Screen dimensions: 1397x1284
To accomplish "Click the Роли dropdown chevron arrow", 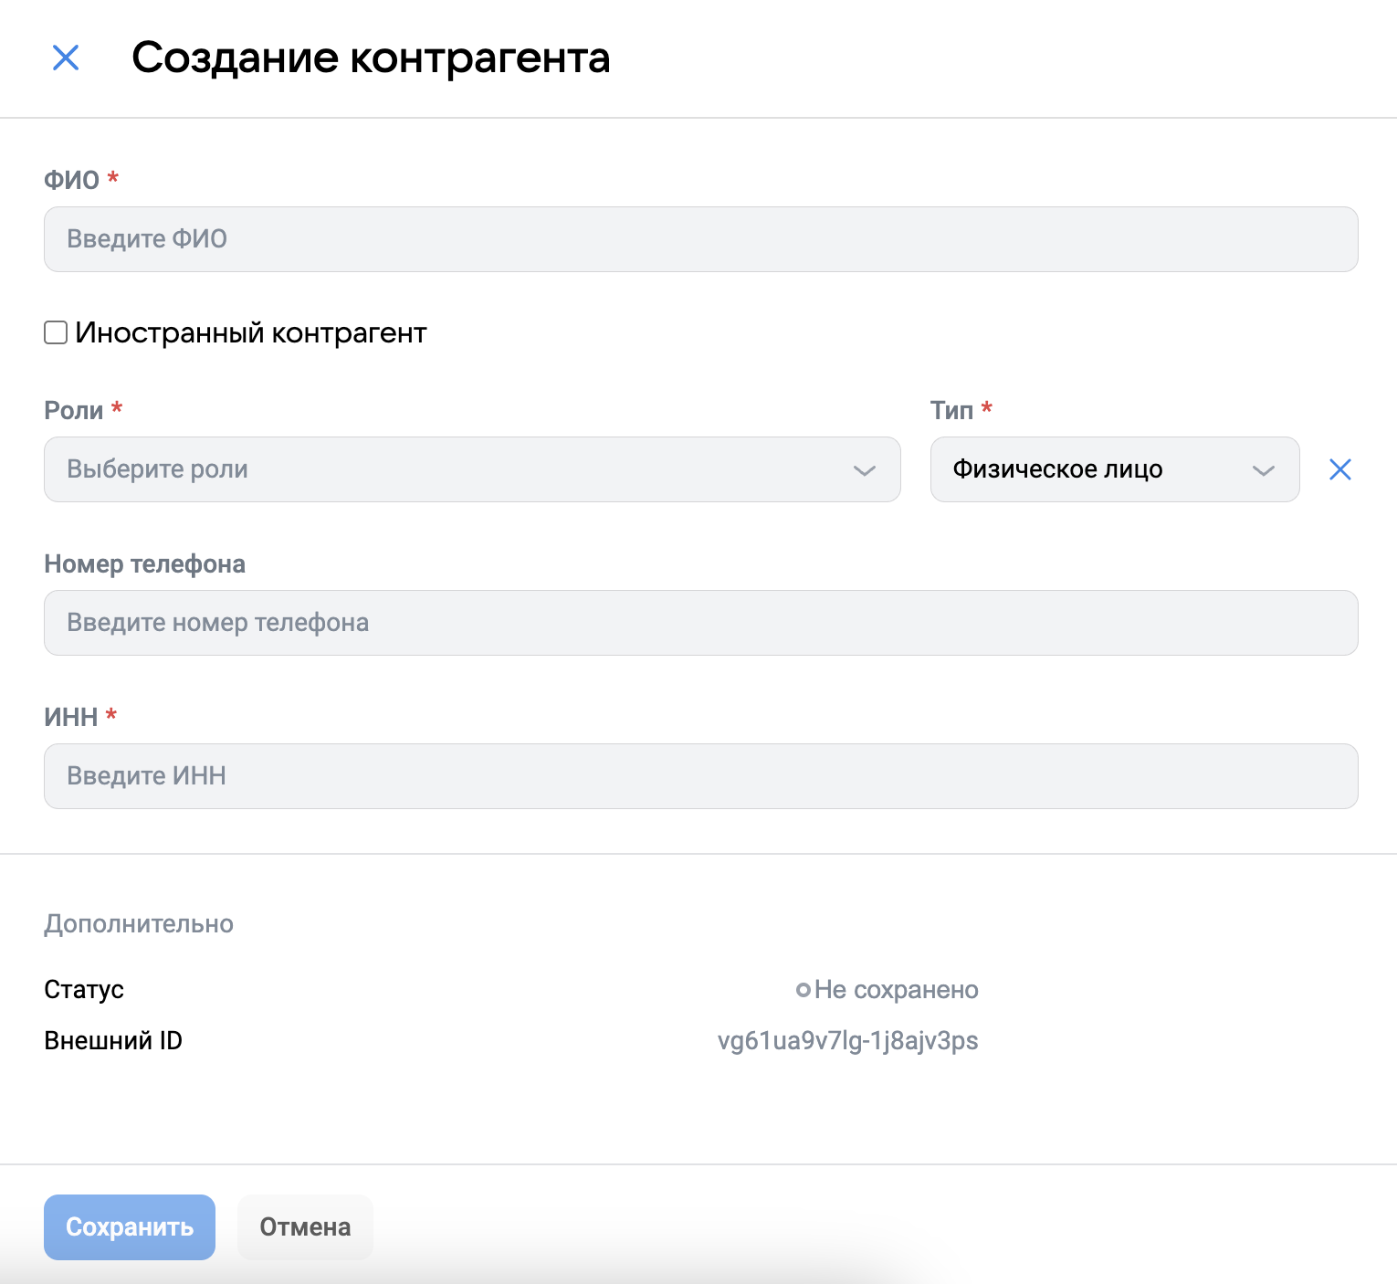I will 864,470.
